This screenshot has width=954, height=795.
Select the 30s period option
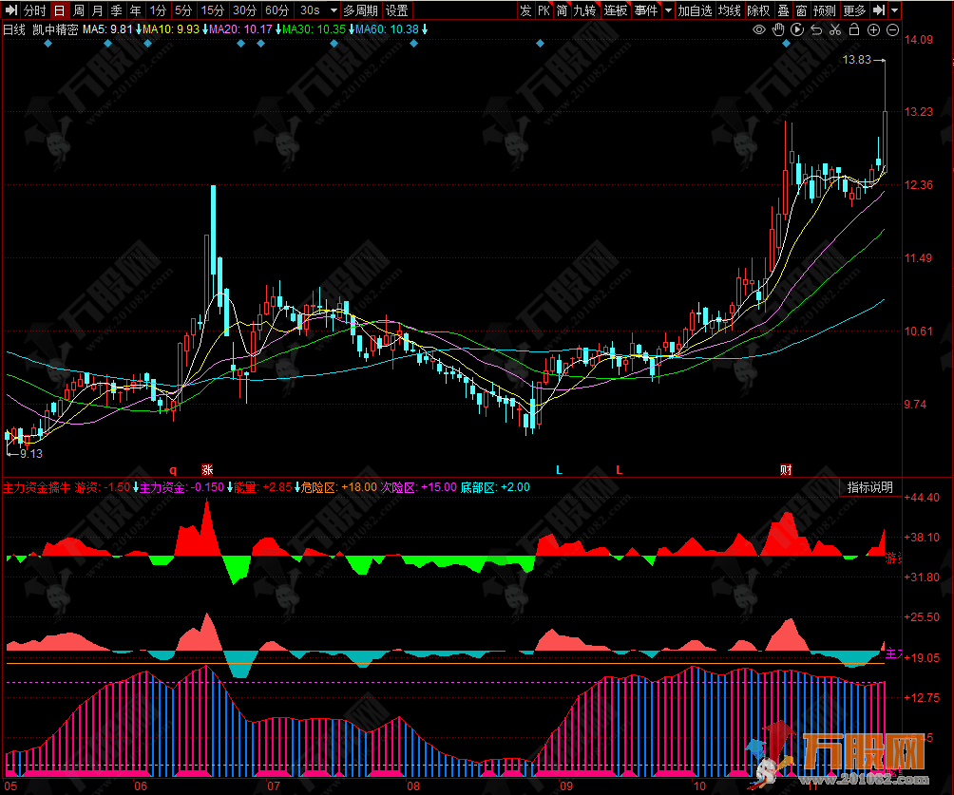[x=310, y=10]
